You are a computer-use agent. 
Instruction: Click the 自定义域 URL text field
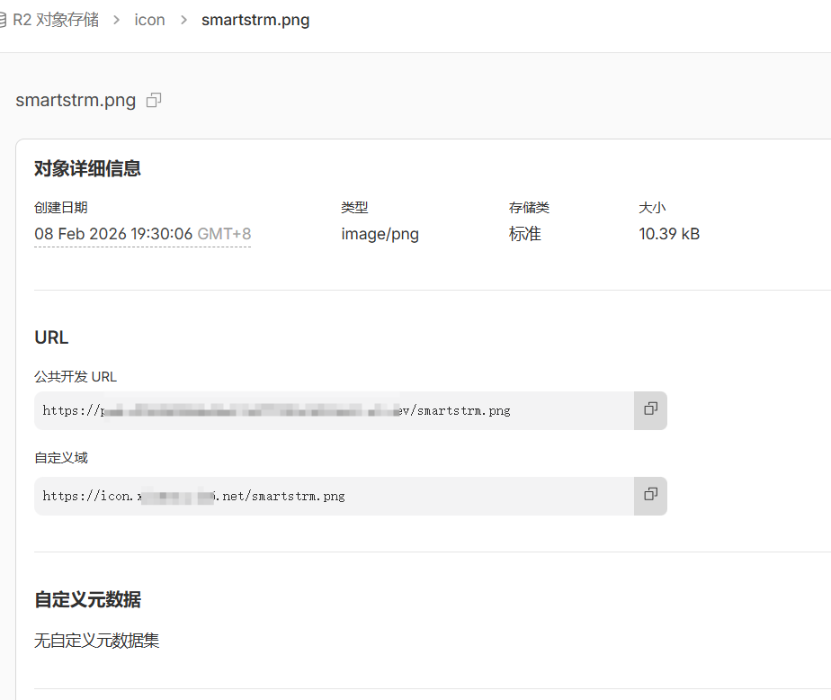334,496
